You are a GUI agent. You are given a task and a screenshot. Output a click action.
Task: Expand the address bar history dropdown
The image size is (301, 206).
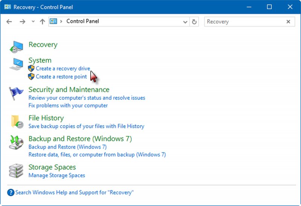click(185, 22)
